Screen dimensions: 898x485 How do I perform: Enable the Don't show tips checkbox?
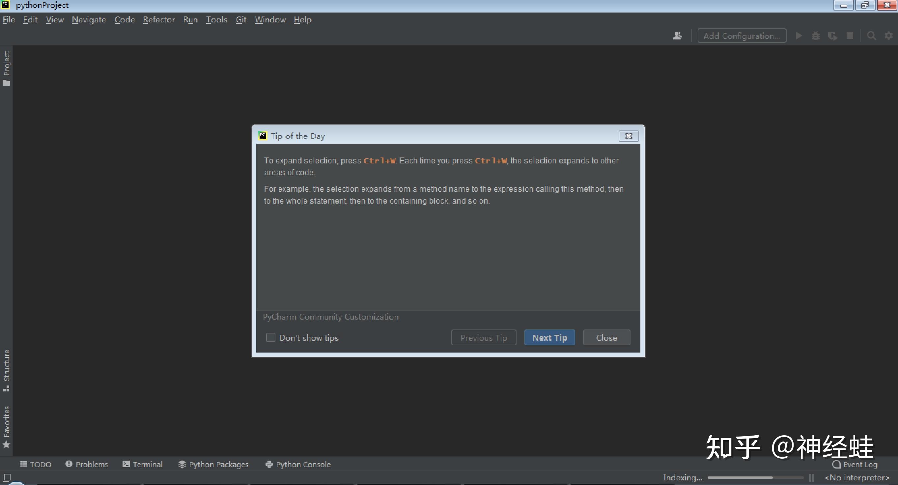270,337
